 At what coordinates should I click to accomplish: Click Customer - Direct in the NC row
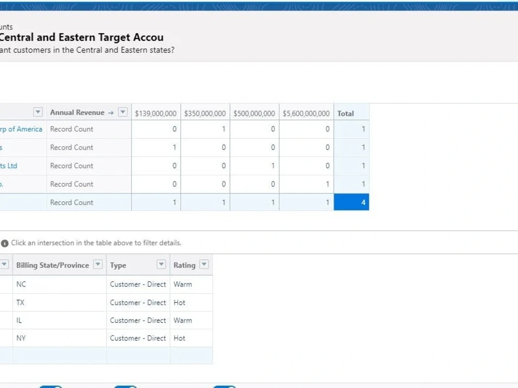point(138,285)
